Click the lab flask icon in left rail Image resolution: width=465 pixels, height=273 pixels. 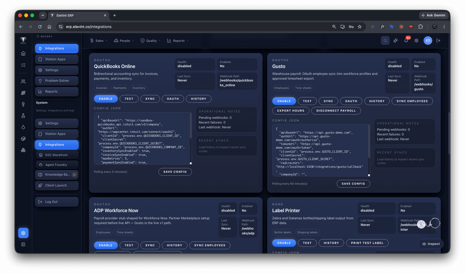coord(23,116)
